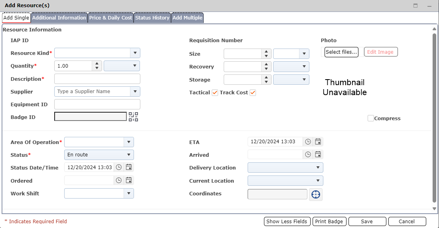Focus the Description text field
The width and height of the screenshot is (439, 228).
click(x=97, y=79)
